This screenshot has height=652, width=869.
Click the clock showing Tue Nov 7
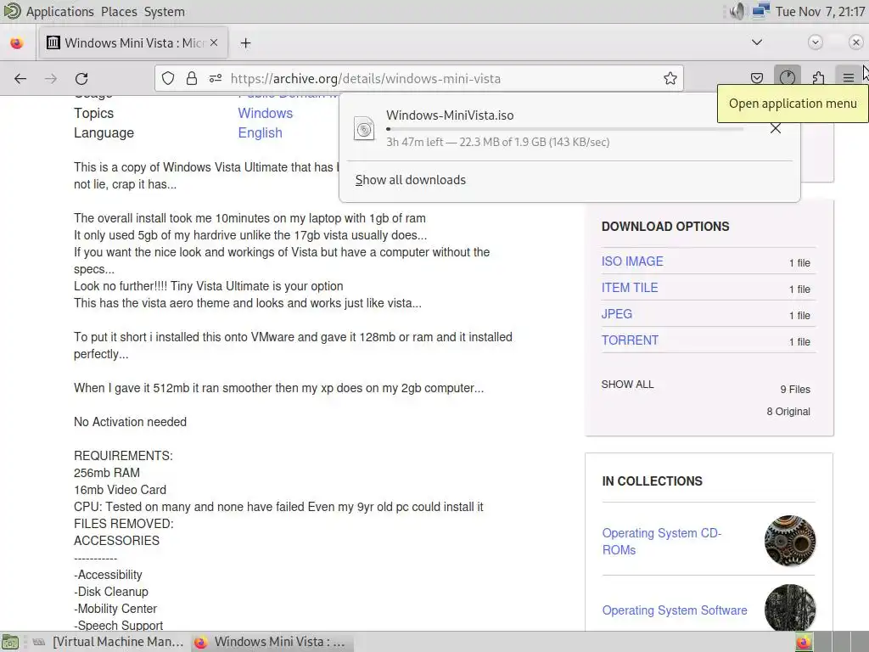820,12
